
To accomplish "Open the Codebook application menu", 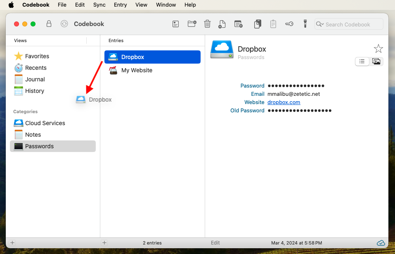I will tap(36, 5).
